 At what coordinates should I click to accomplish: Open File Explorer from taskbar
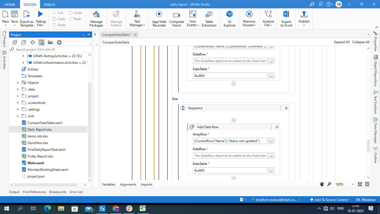click(x=61, y=208)
